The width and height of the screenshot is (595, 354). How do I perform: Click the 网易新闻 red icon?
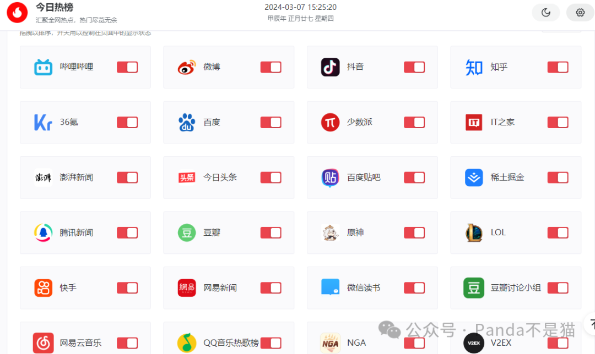187,287
